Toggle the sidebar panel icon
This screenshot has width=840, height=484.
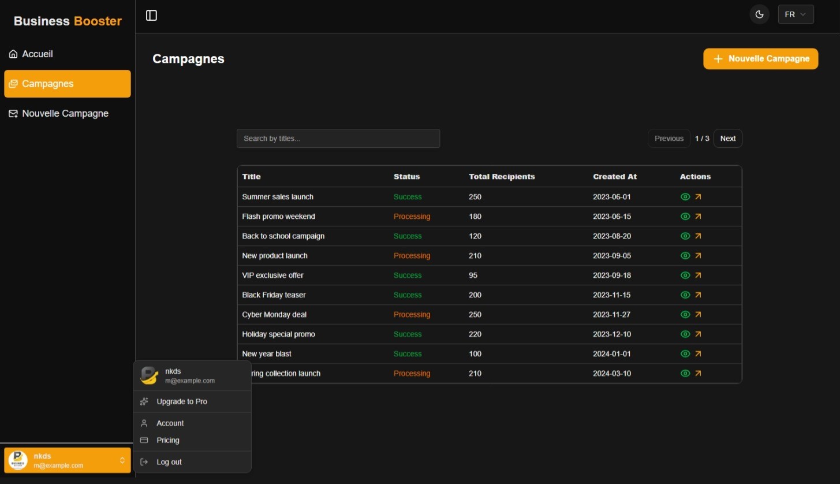pos(151,16)
